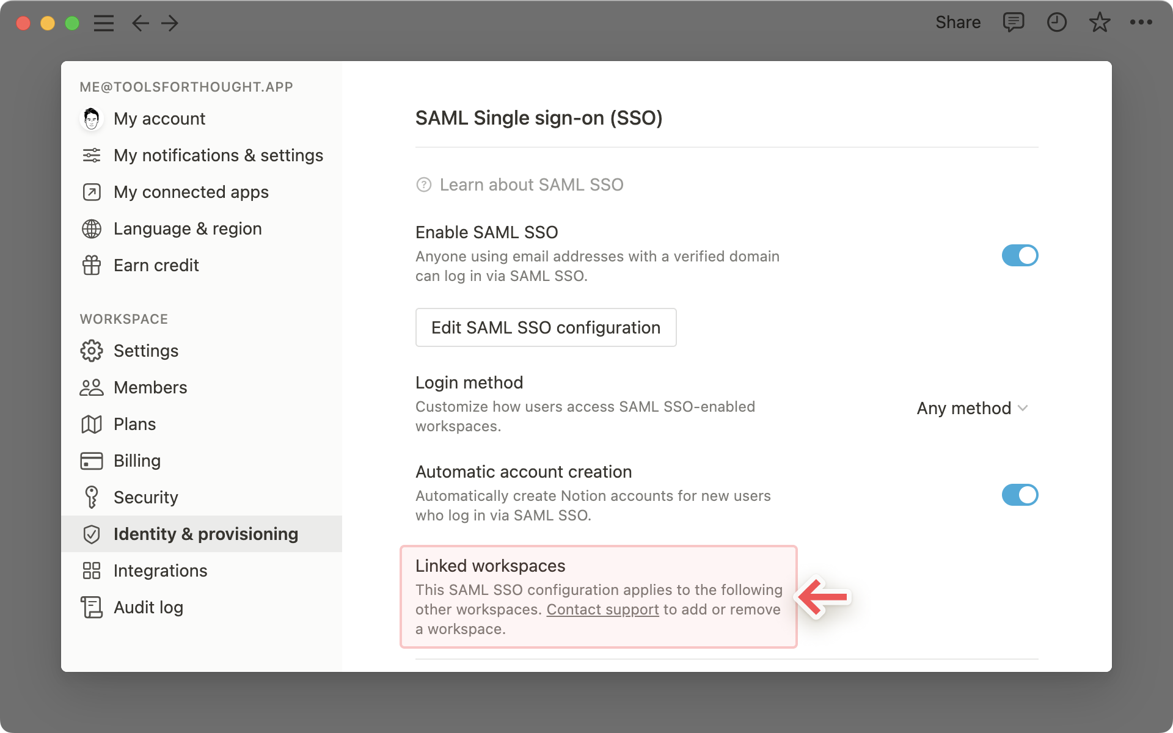Click the Security icon in workspace sidebar
The height and width of the screenshot is (733, 1173).
click(91, 497)
